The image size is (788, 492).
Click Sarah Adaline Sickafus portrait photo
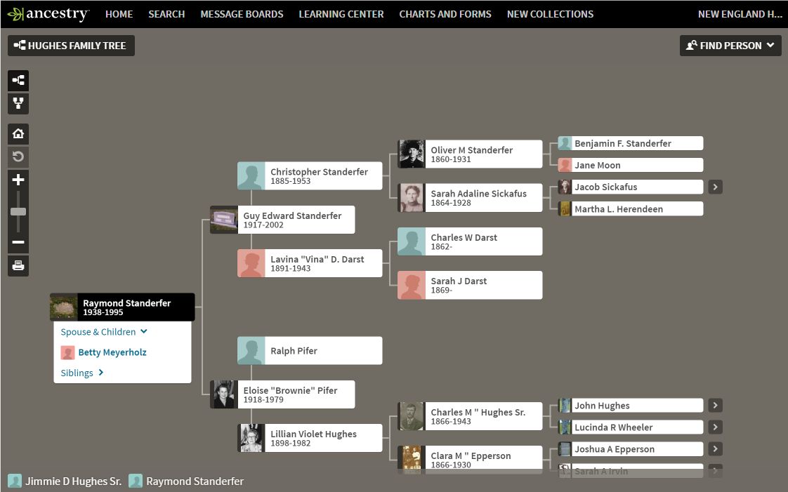pos(411,198)
